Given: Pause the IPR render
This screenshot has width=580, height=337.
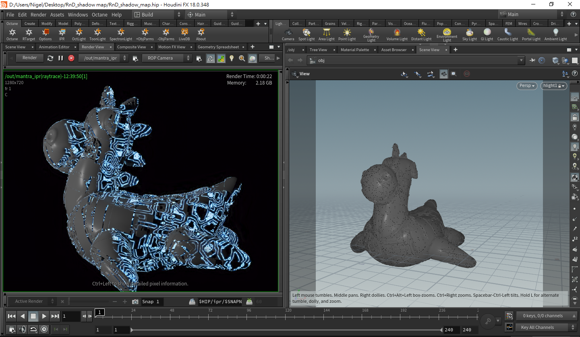Looking at the screenshot, I should pyautogui.click(x=61, y=58).
